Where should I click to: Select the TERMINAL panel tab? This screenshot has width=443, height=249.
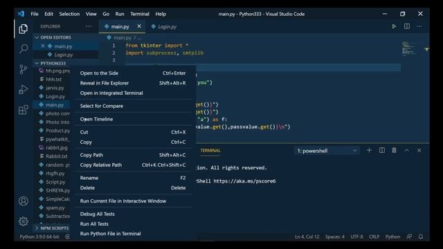(210, 151)
